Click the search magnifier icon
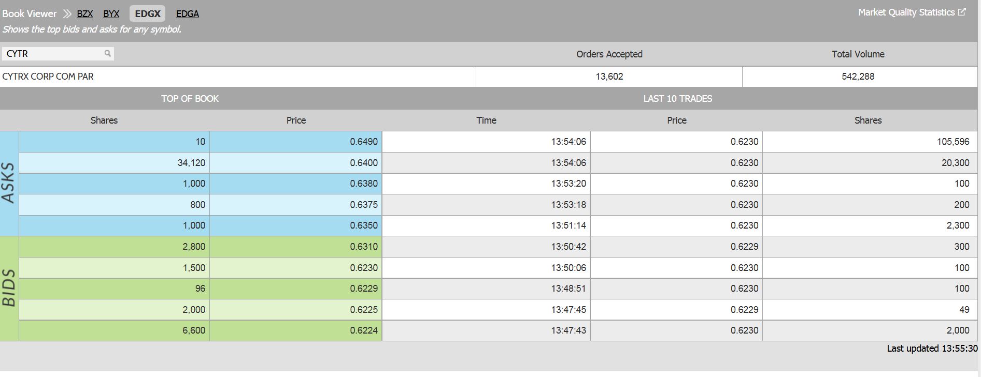The width and height of the screenshot is (981, 377). click(x=107, y=53)
